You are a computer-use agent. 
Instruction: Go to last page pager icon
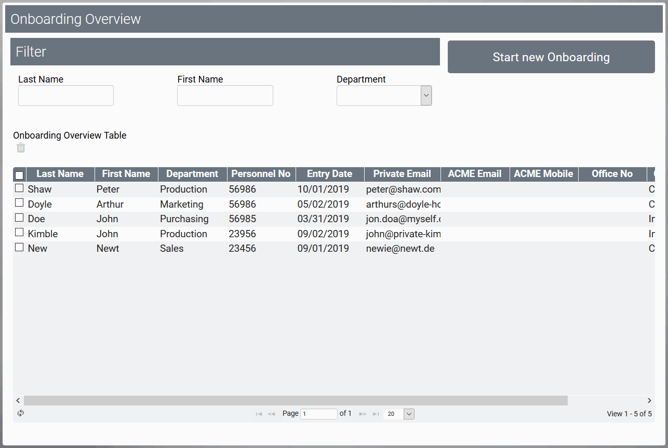[376, 414]
